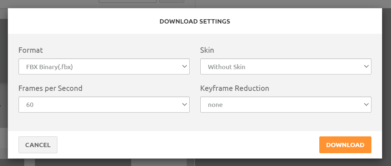Screen dimensions: 391x166
Task: Click the CANCEL button
Action: pyautogui.click(x=38, y=145)
